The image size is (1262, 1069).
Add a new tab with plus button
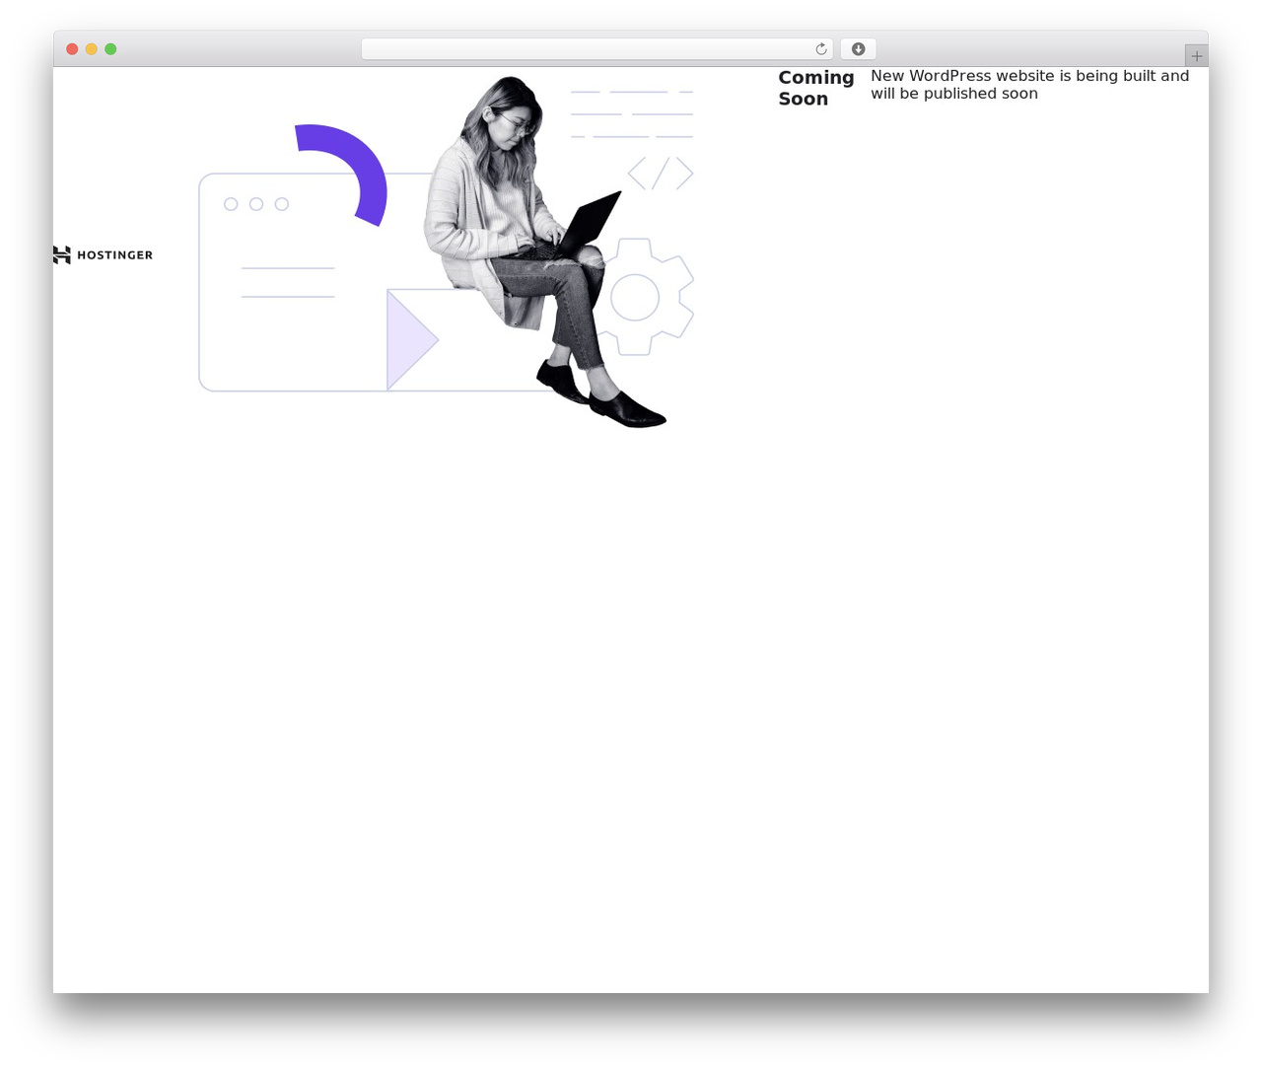point(1197,56)
